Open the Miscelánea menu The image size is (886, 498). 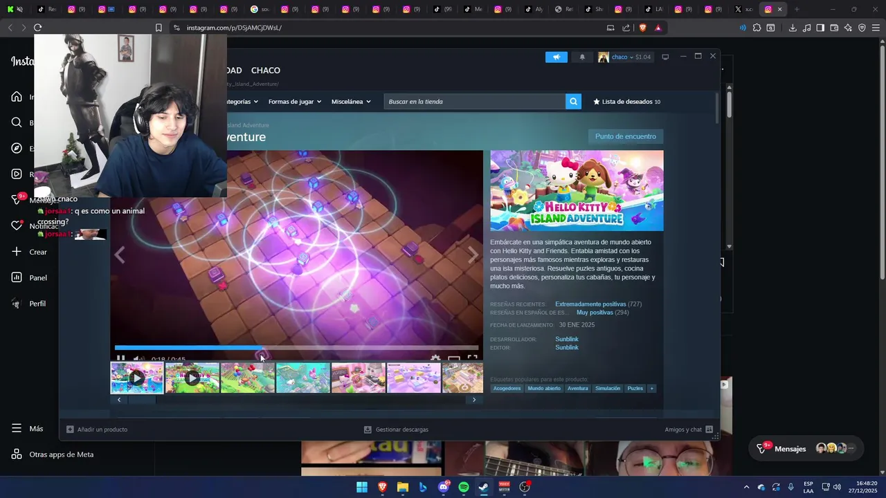(351, 102)
